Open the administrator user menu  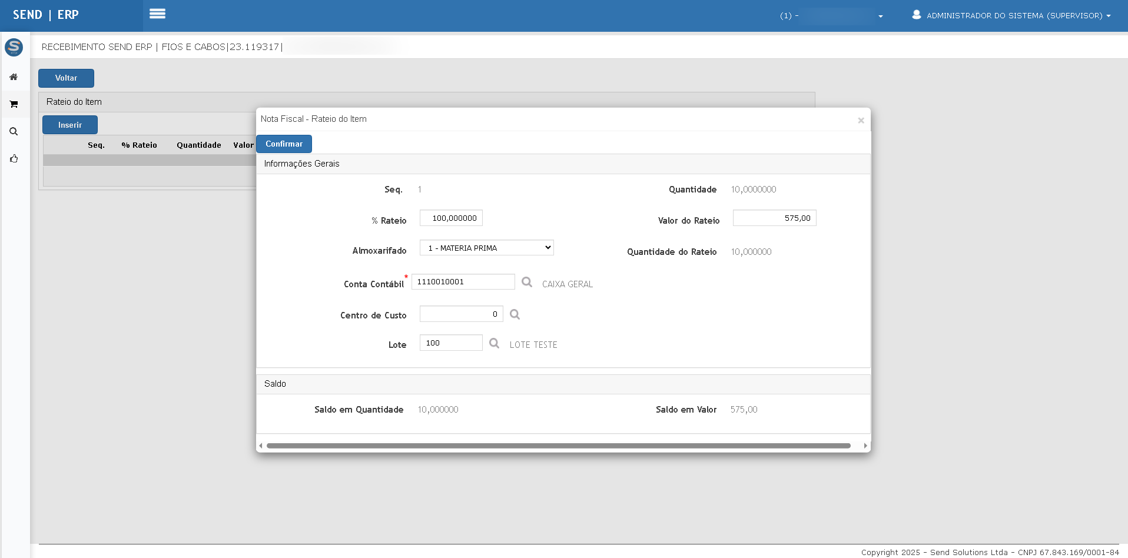[1011, 16]
